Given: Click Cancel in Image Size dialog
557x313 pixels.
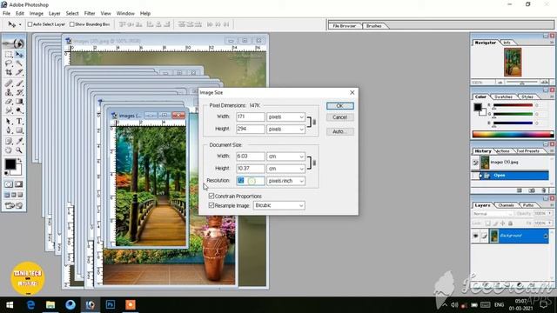Looking at the screenshot, I should (x=340, y=117).
